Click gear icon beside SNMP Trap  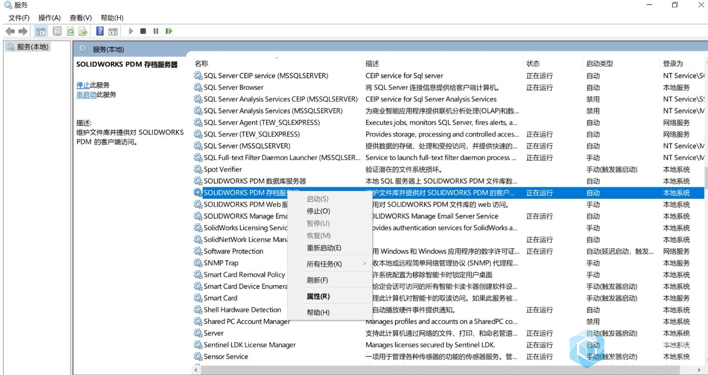click(x=198, y=263)
